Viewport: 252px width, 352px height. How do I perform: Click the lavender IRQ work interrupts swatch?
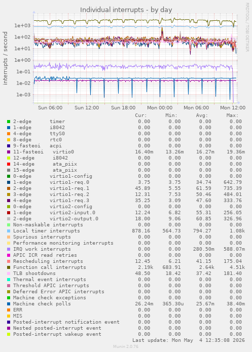click(x=9, y=249)
